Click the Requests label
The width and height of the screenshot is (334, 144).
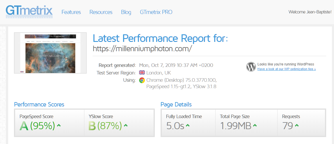pyautogui.click(x=291, y=117)
